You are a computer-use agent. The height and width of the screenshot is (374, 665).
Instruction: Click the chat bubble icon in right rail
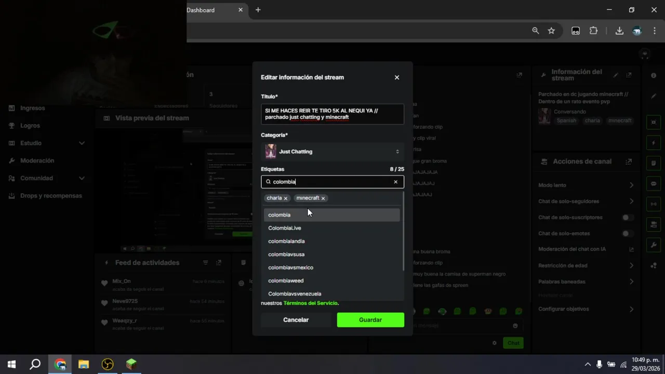(x=654, y=184)
